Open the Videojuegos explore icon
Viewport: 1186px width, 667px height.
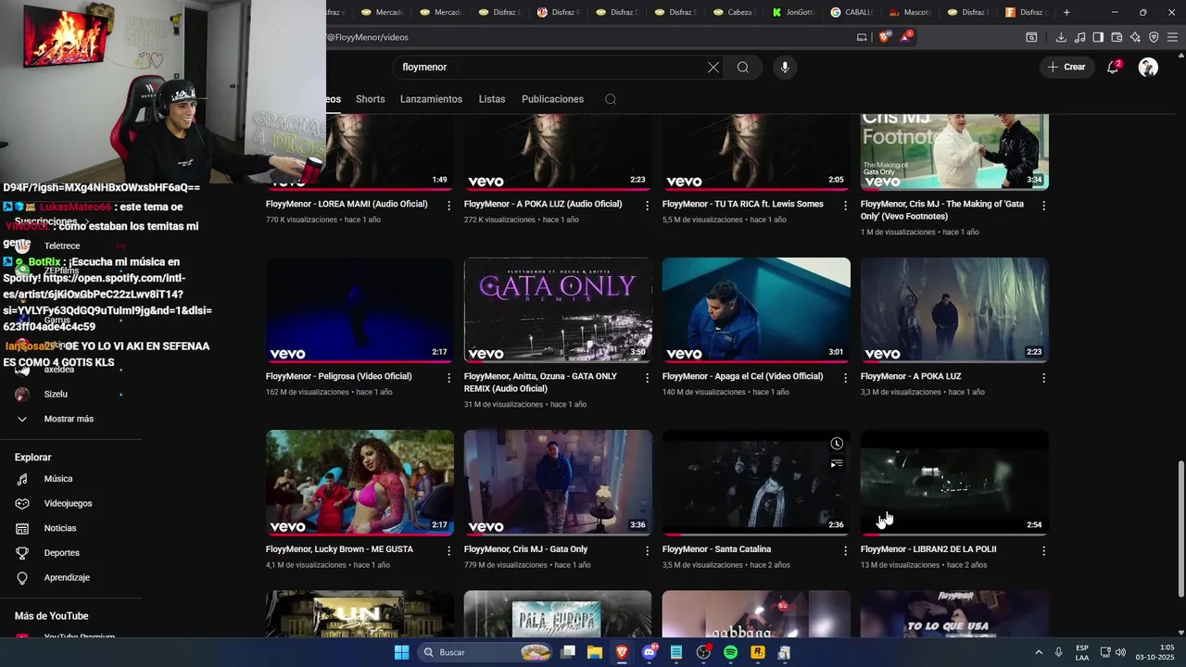(x=22, y=503)
